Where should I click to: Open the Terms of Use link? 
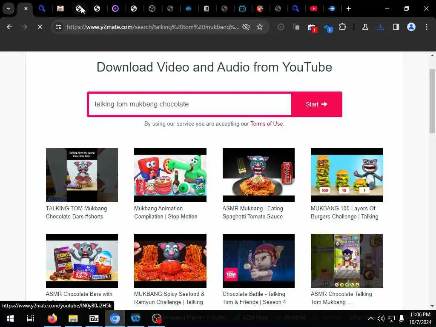click(x=267, y=124)
